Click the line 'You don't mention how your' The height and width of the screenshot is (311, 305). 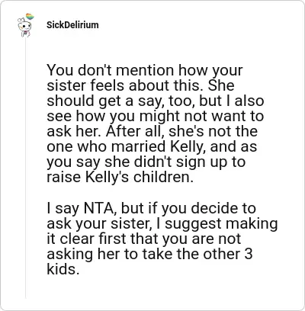pos(145,70)
